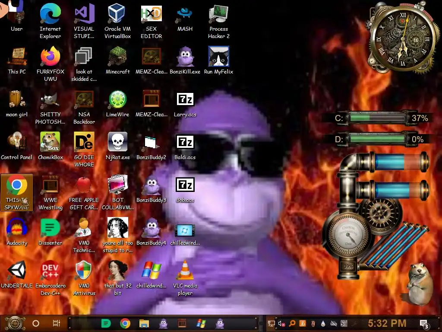The height and width of the screenshot is (332, 442).
Task: Open "look at skidded c..." icon
Action: (x=84, y=64)
